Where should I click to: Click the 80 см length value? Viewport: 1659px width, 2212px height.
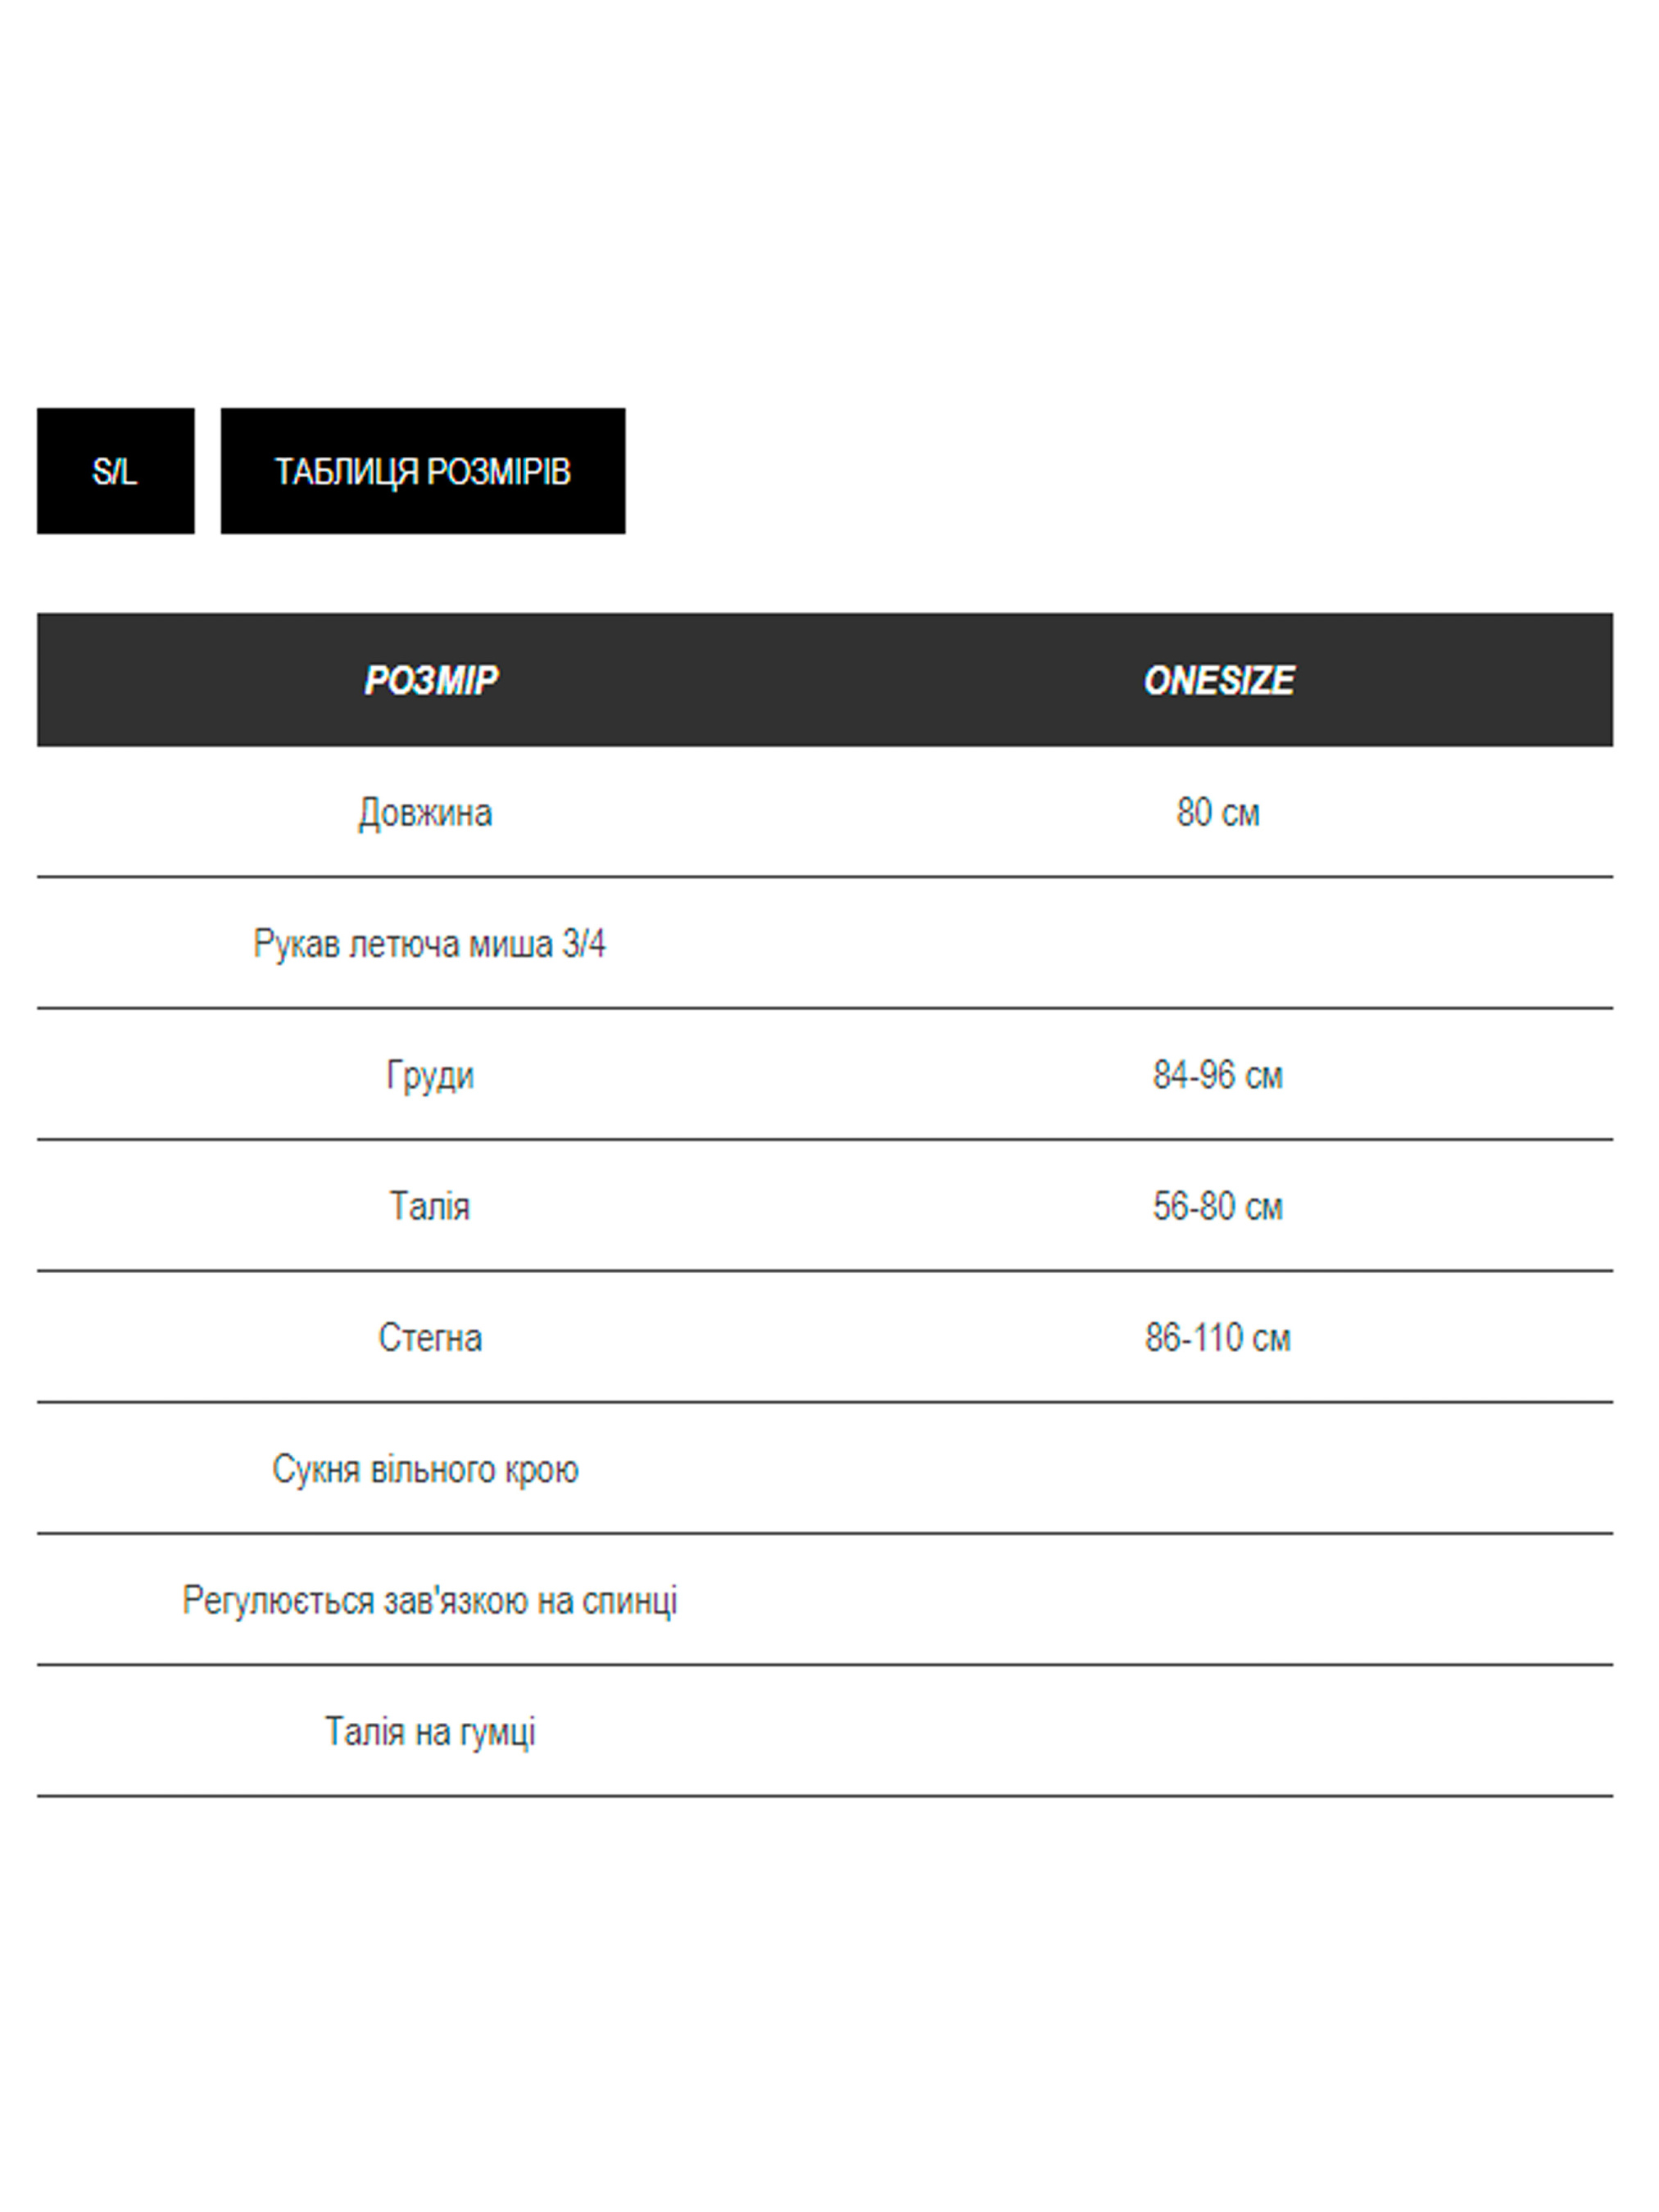(x=1217, y=813)
